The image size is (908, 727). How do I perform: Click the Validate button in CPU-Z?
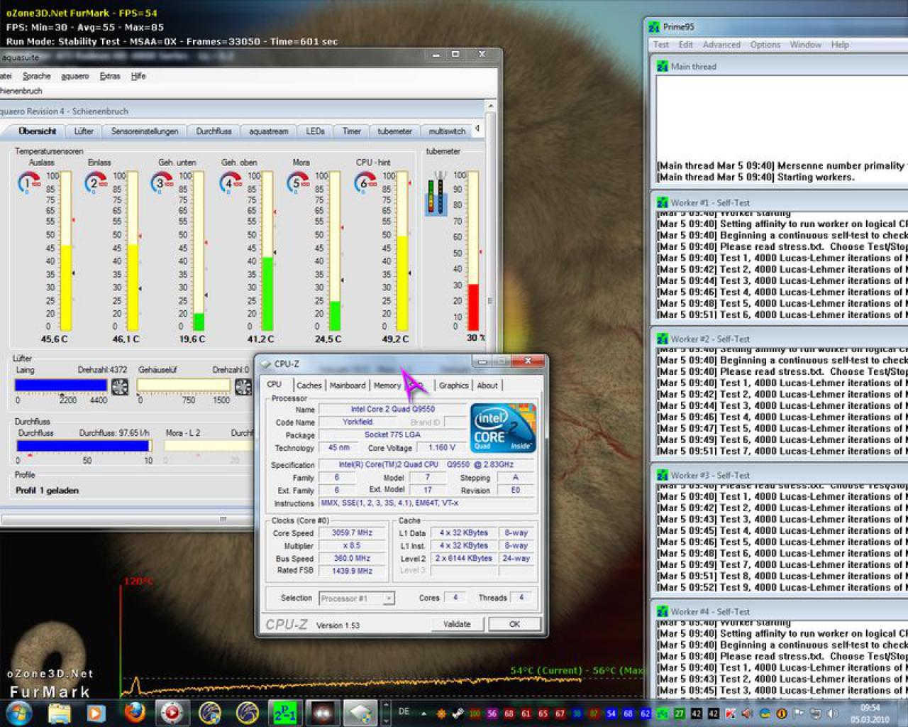tap(457, 624)
